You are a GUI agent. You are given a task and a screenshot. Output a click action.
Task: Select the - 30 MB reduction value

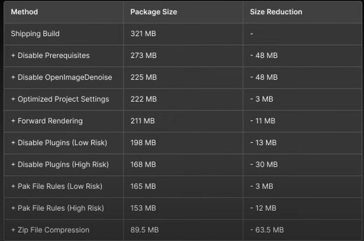coord(264,165)
